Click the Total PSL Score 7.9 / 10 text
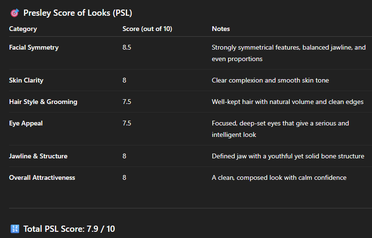 tap(69, 229)
